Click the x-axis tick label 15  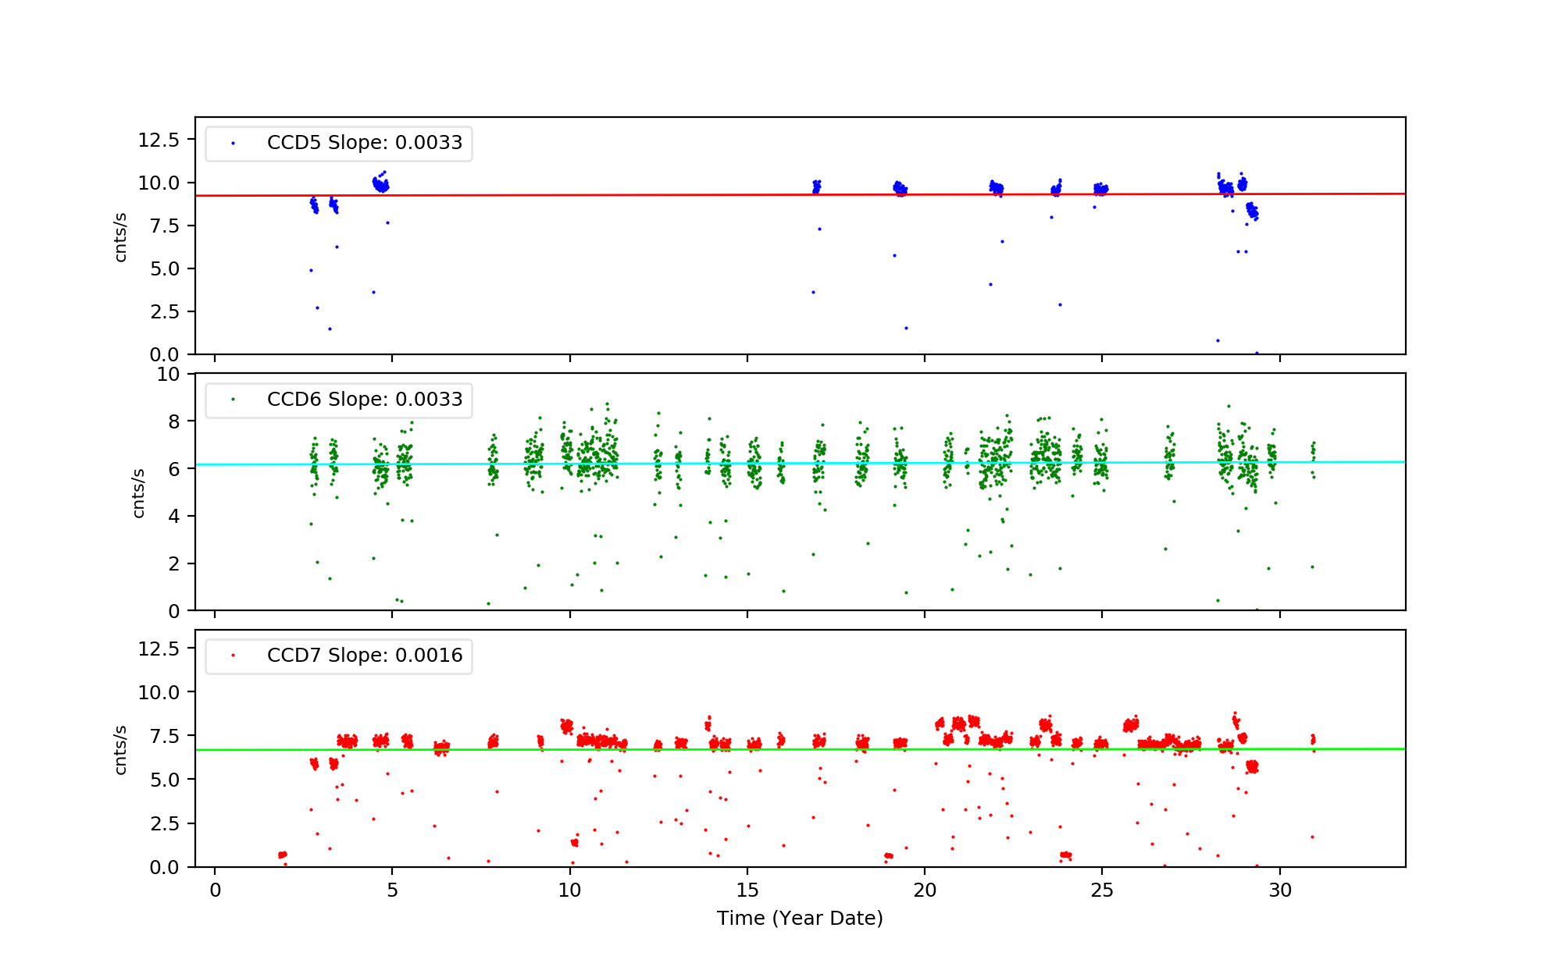[x=747, y=890]
